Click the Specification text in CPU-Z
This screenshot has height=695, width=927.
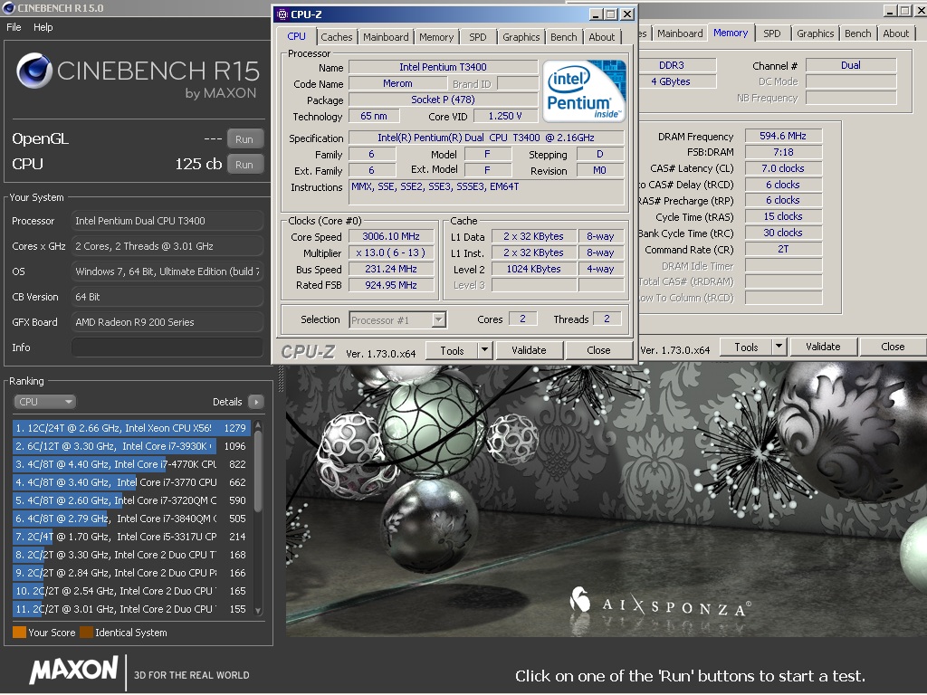(486, 138)
